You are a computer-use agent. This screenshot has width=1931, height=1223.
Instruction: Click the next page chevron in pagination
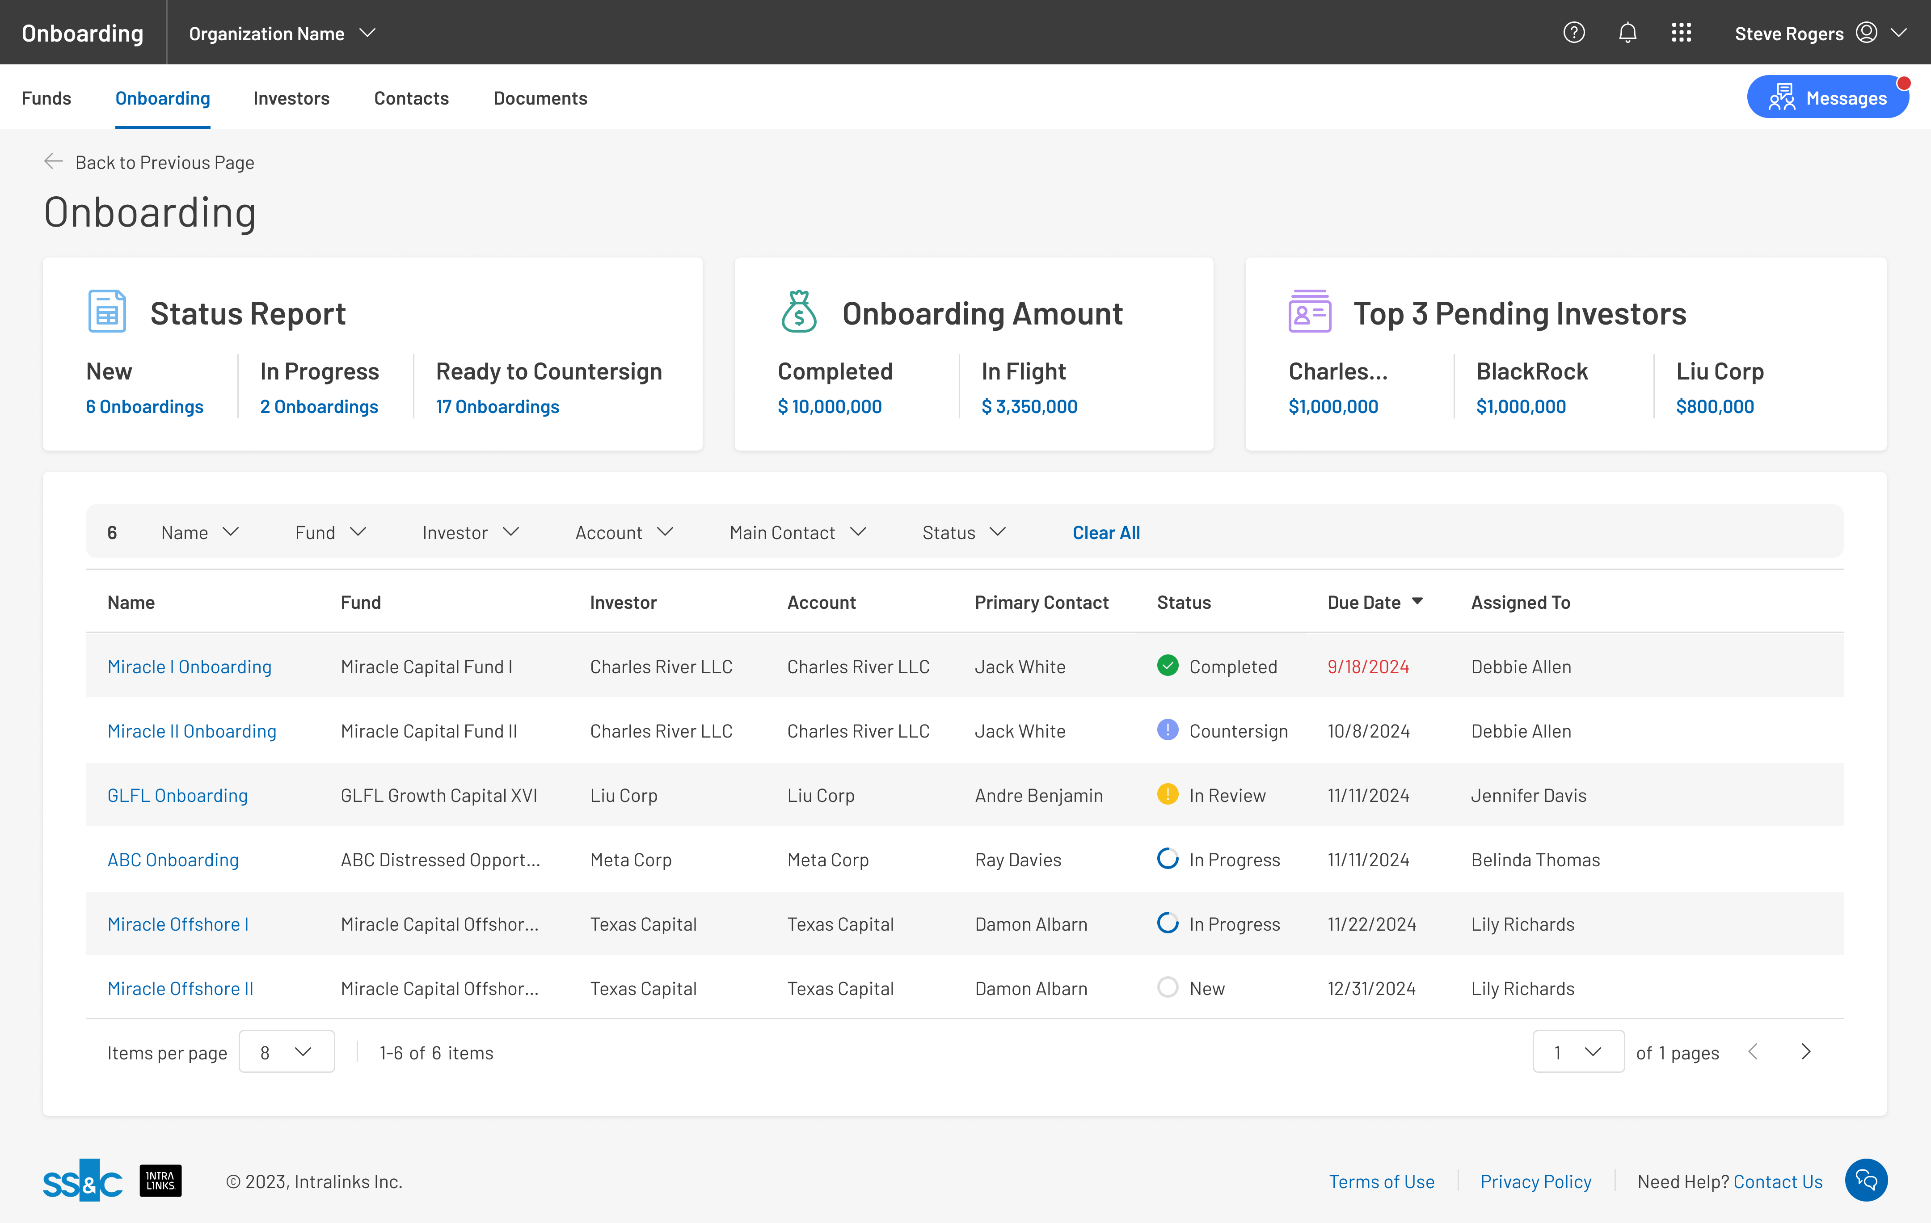(1807, 1051)
